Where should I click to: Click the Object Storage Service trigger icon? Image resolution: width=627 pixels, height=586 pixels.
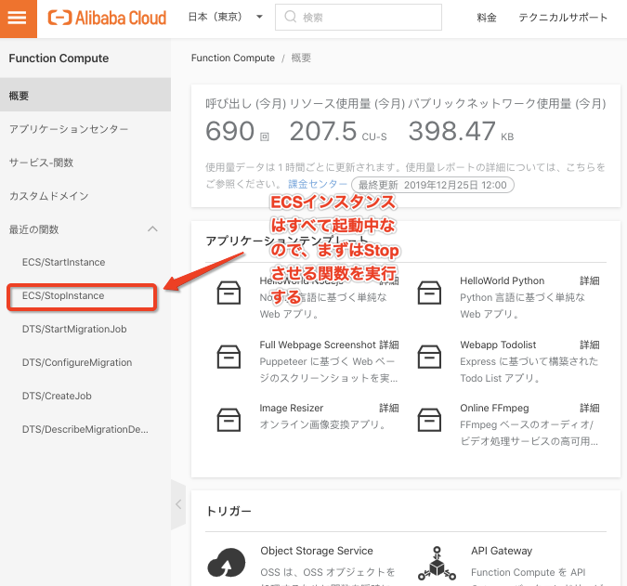point(229,563)
